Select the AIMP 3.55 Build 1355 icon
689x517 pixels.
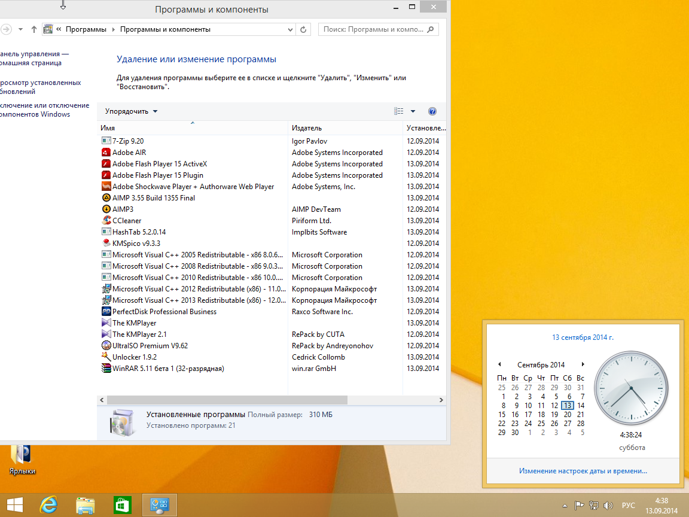[x=106, y=198]
